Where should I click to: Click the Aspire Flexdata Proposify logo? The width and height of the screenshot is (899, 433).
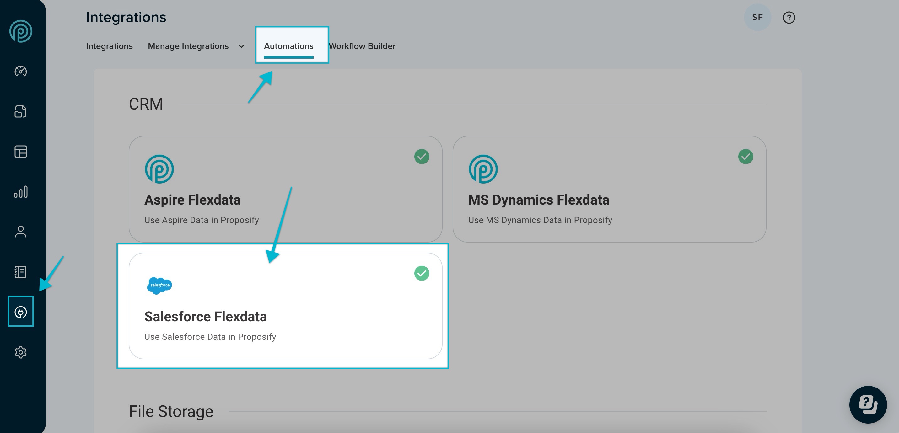point(159,169)
